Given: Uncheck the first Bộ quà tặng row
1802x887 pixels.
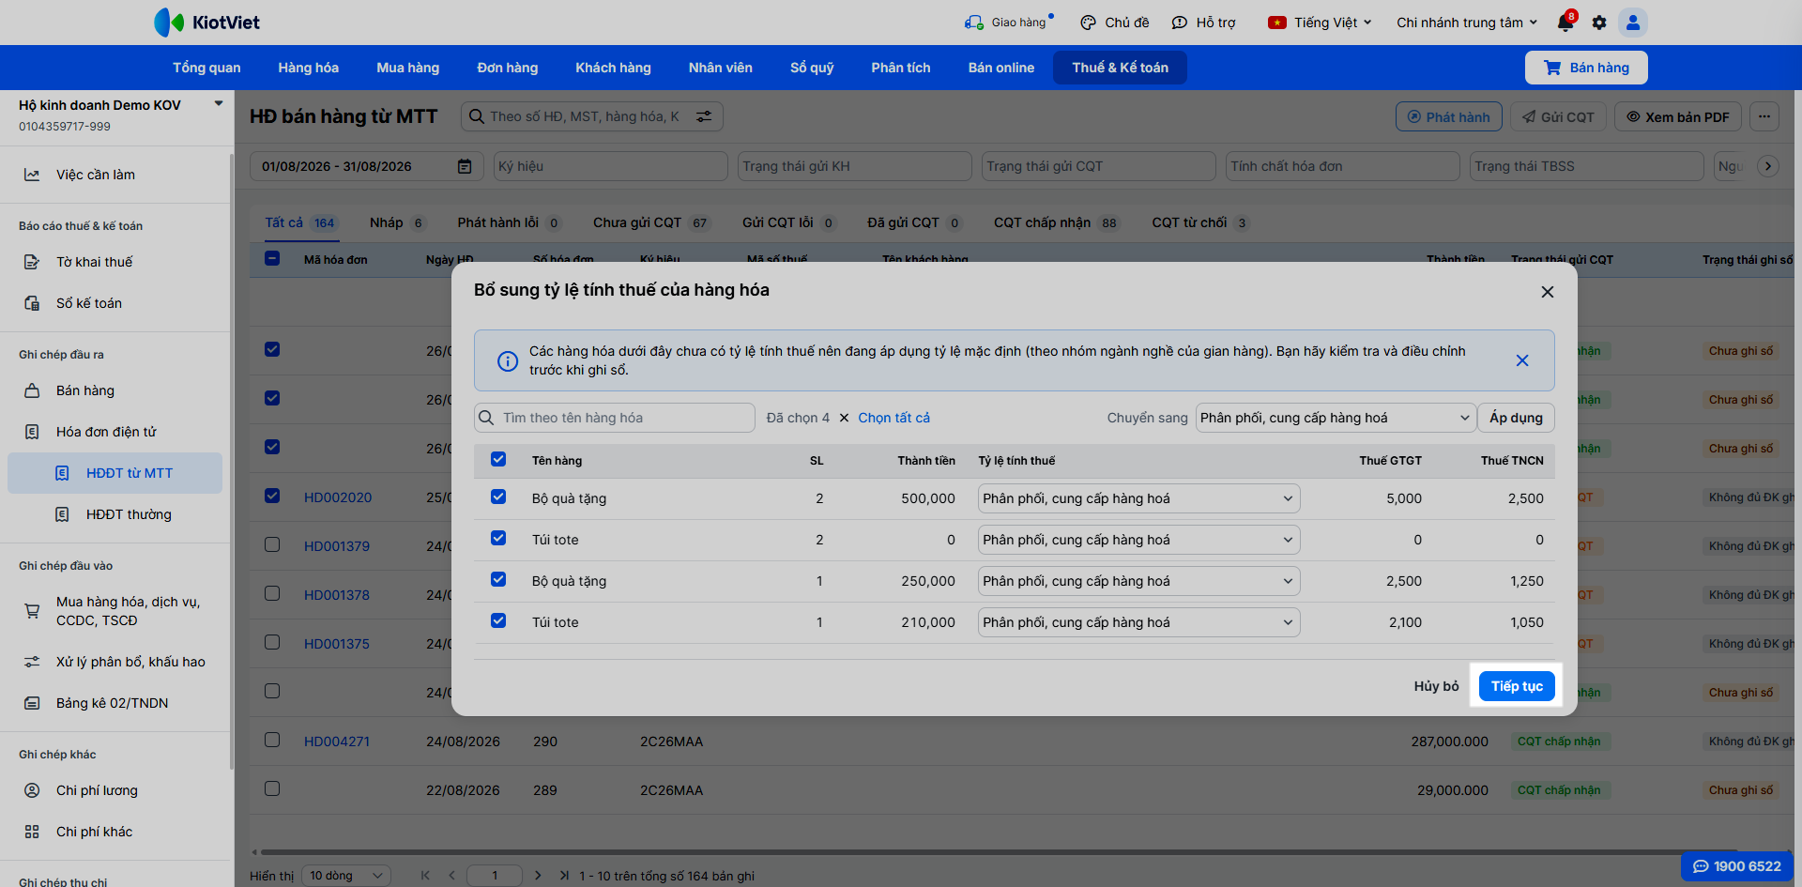Looking at the screenshot, I should [x=498, y=497].
